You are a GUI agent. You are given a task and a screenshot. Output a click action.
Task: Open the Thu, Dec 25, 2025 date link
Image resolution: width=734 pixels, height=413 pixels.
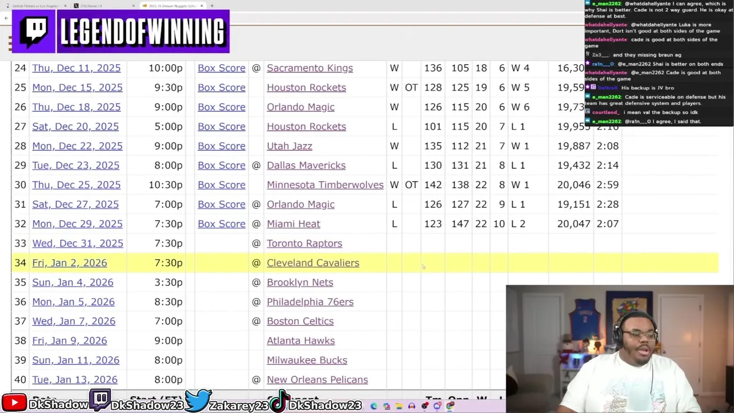click(x=76, y=185)
